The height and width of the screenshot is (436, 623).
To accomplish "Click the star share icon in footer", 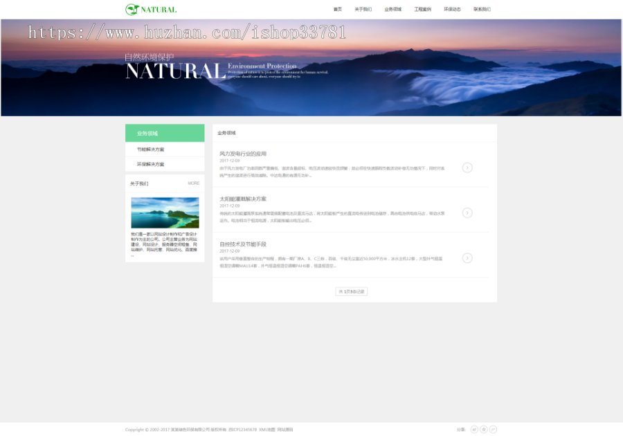I will [484, 429].
